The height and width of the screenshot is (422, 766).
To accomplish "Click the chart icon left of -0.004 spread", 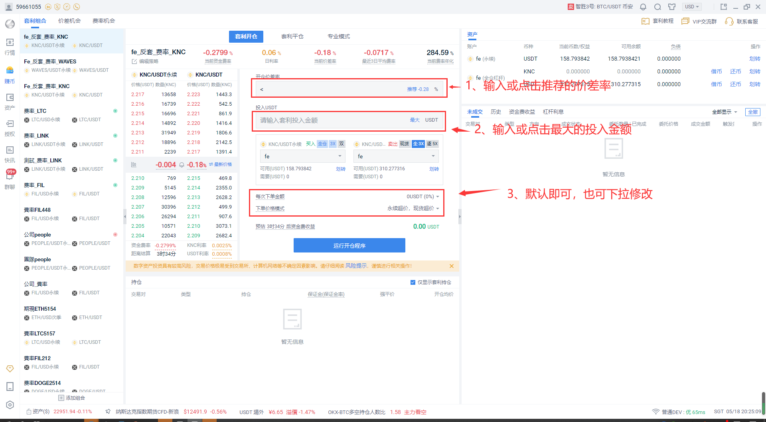I will point(134,164).
